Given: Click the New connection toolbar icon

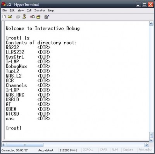Looking at the screenshot, I should pyautogui.click(x=4, y=17).
